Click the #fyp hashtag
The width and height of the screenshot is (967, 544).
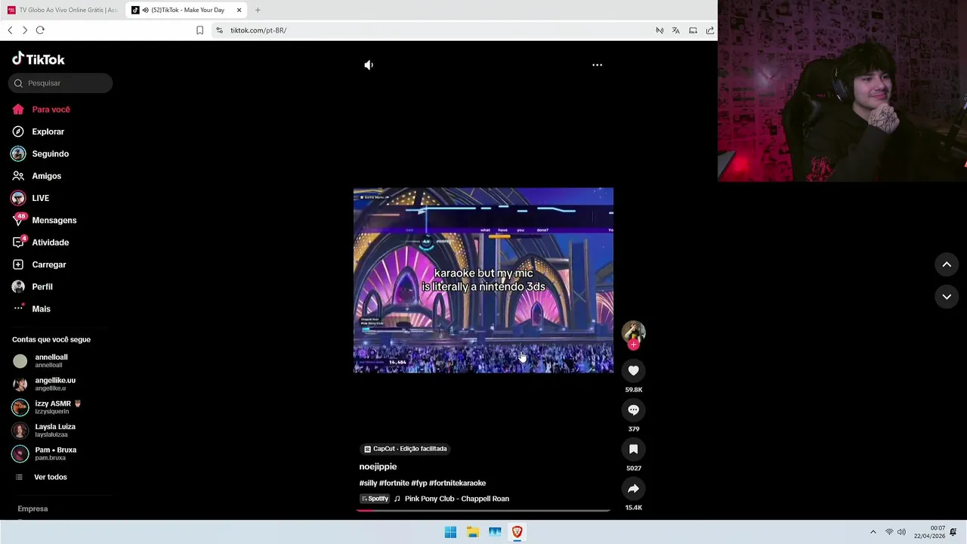pyautogui.click(x=419, y=484)
